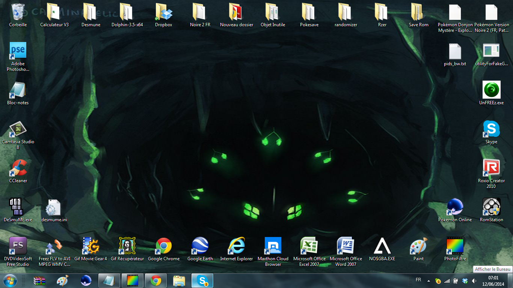The height and width of the screenshot is (288, 513).
Task: Select the Noire 2 FR folder
Action: [x=200, y=15]
